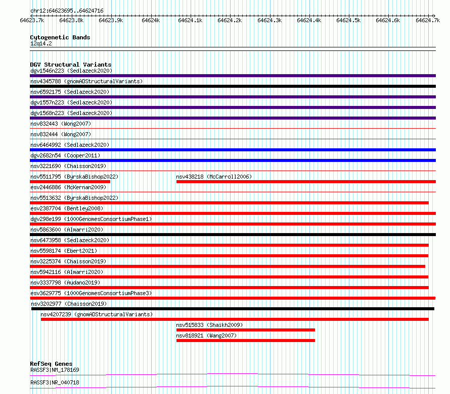Click the DGV Structural Variants track title
Image resolution: width=450 pixels, height=394 pixels.
pos(71,65)
